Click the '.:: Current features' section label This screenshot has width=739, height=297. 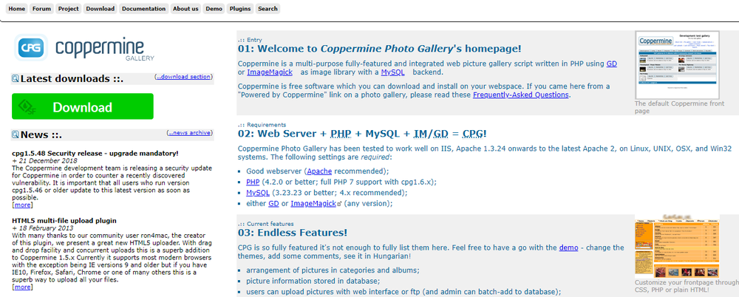(x=266, y=224)
